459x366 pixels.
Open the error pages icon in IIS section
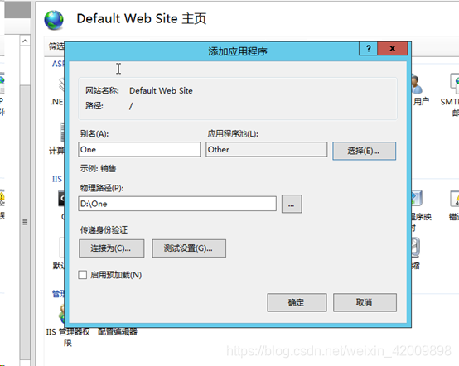pos(454,198)
